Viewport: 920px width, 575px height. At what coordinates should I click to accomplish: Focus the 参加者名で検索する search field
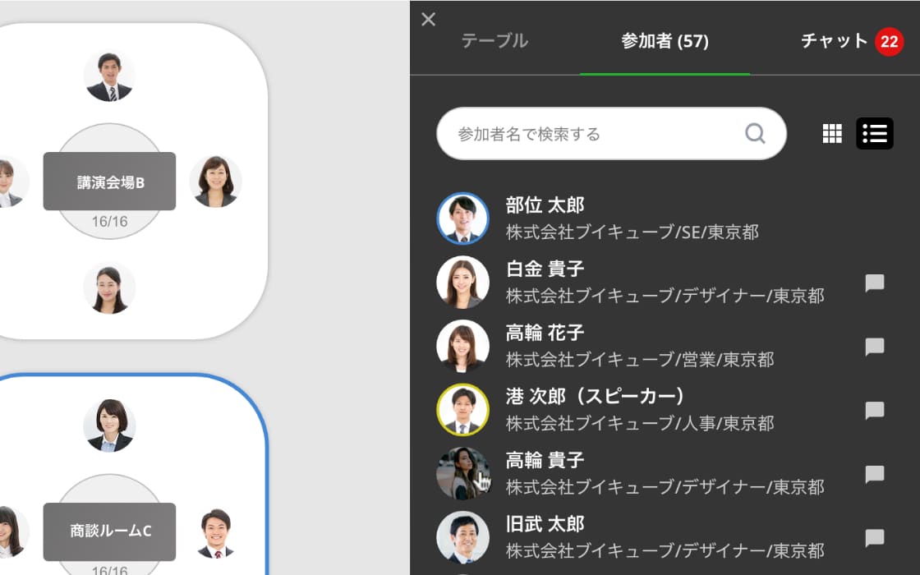[x=611, y=134]
